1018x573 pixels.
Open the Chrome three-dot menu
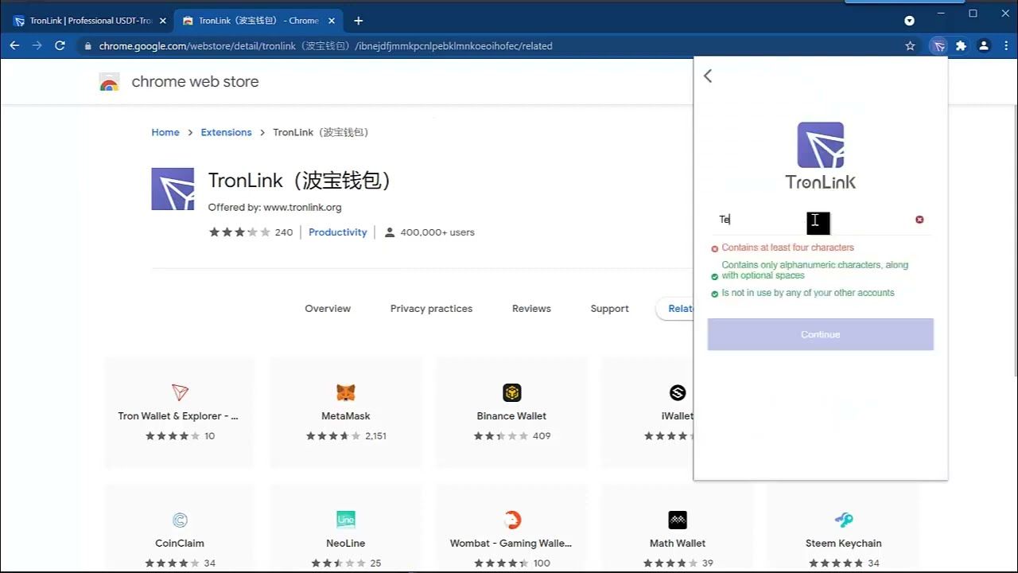pos(1004,46)
